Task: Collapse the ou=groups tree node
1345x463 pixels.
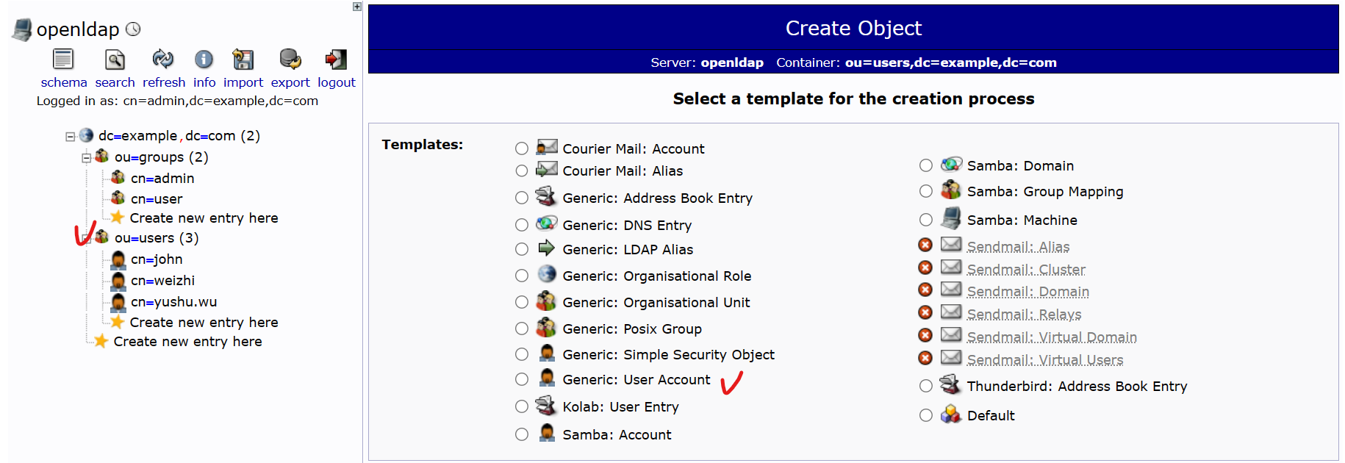Action: (86, 157)
